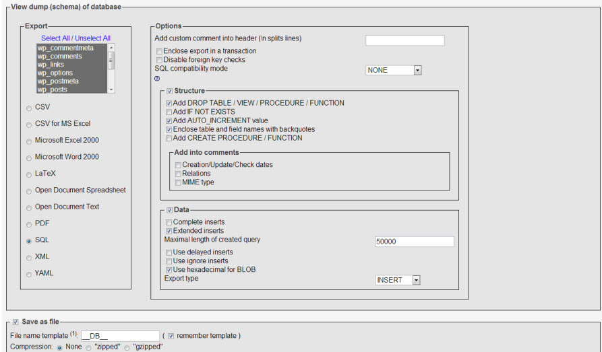Choose CSV for MS Excel format

pyautogui.click(x=29, y=125)
